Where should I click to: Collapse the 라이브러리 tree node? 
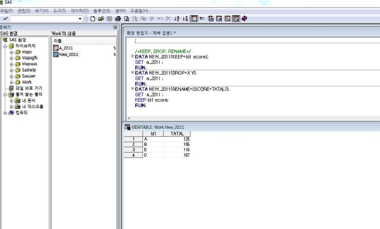5,46
